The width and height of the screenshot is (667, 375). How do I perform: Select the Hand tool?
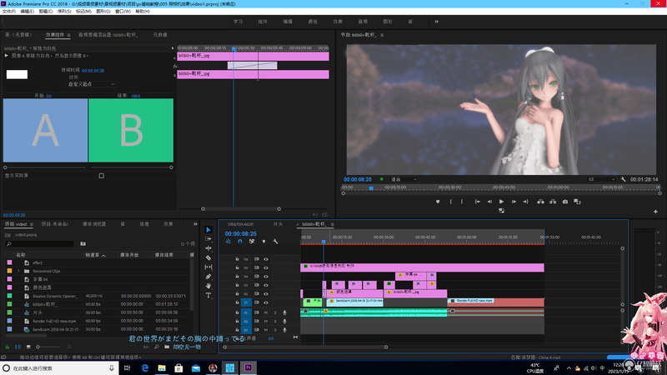point(208,286)
